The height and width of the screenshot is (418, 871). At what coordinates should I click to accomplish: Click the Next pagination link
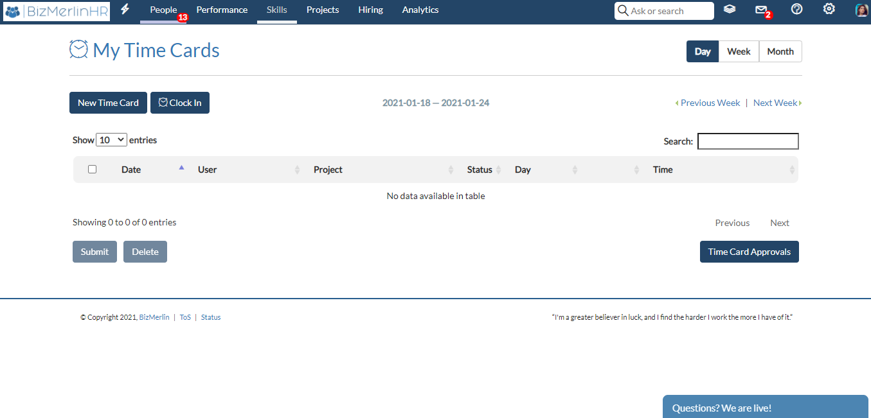[x=780, y=223]
